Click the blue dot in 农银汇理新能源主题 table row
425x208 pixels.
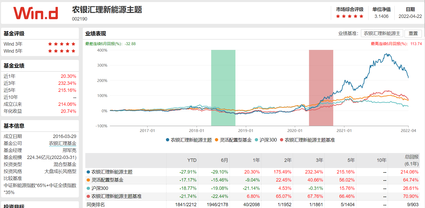[x=88, y=172]
